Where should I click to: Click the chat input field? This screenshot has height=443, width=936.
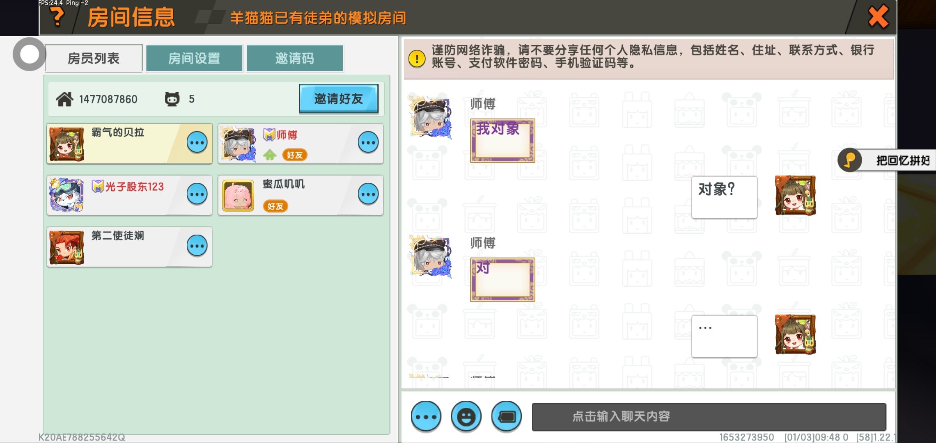pyautogui.click(x=709, y=417)
